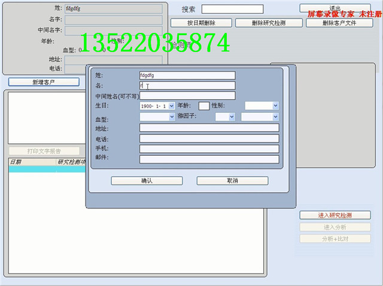Click the 删除研究检测 button

coord(269,23)
